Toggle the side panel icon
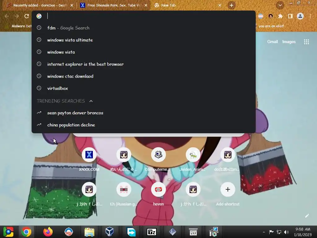317x238 pixels. click(290, 16)
